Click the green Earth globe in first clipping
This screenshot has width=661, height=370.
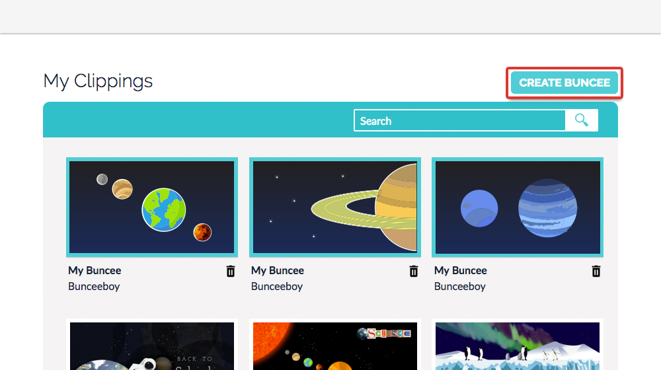[164, 209]
